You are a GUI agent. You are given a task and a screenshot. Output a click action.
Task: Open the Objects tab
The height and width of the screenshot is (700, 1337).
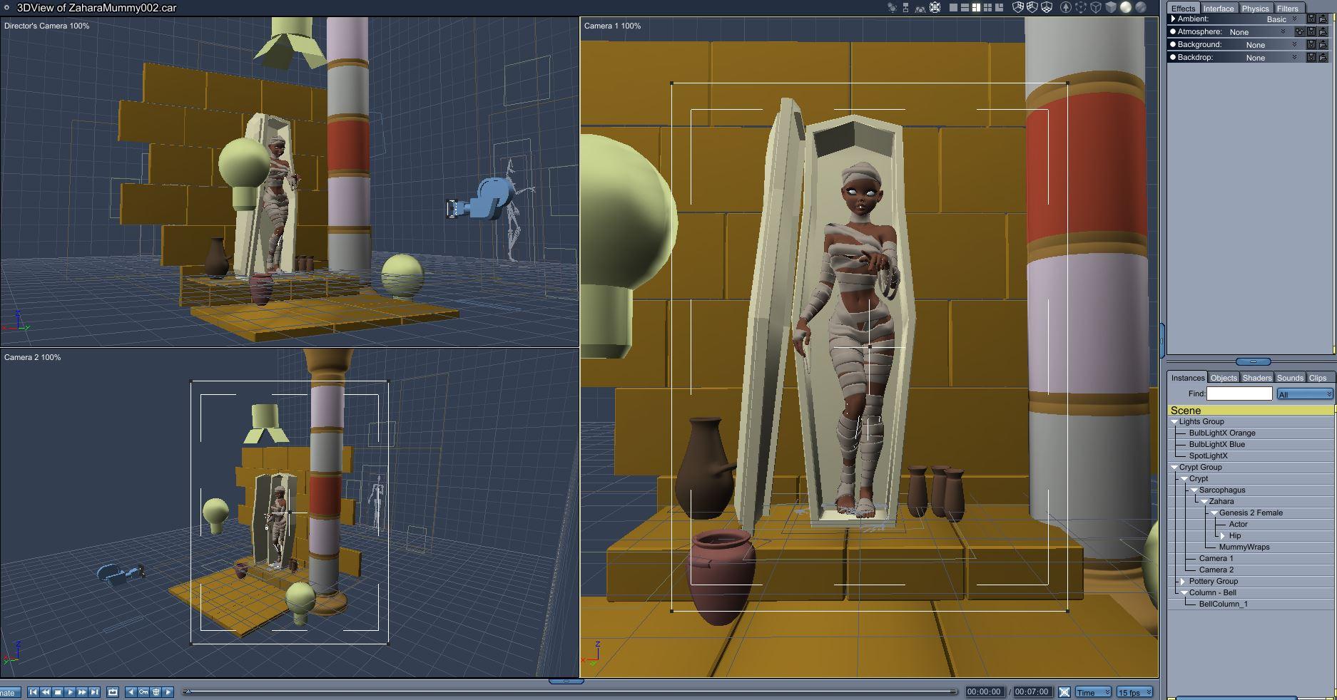(1224, 378)
